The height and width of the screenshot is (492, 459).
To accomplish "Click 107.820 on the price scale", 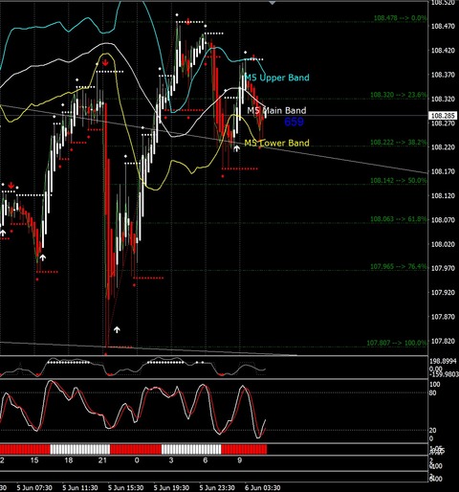I will pyautogui.click(x=443, y=341).
